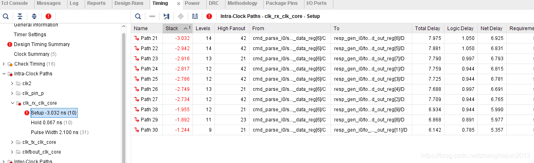
Task: Click the red failing-paths-only icon in the paths toolbar
Action: click(x=209, y=16)
